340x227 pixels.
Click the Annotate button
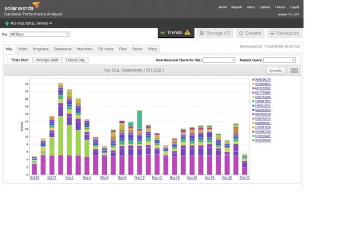[276, 70]
